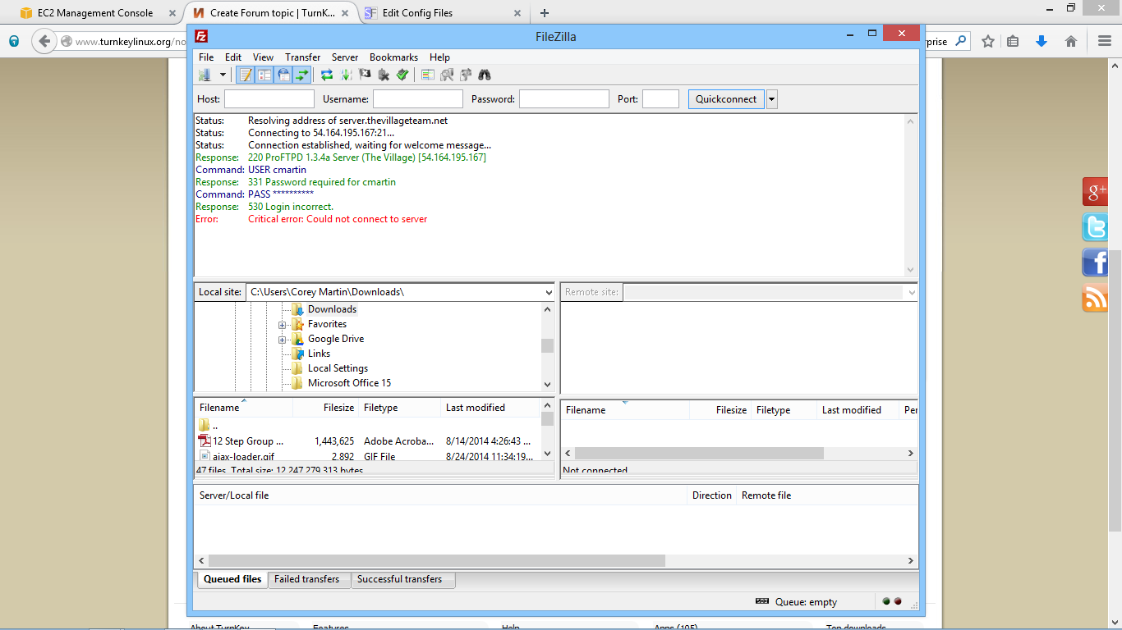Toggle message log display button
Viewport: 1122px width, 630px height.
pyautogui.click(x=246, y=75)
